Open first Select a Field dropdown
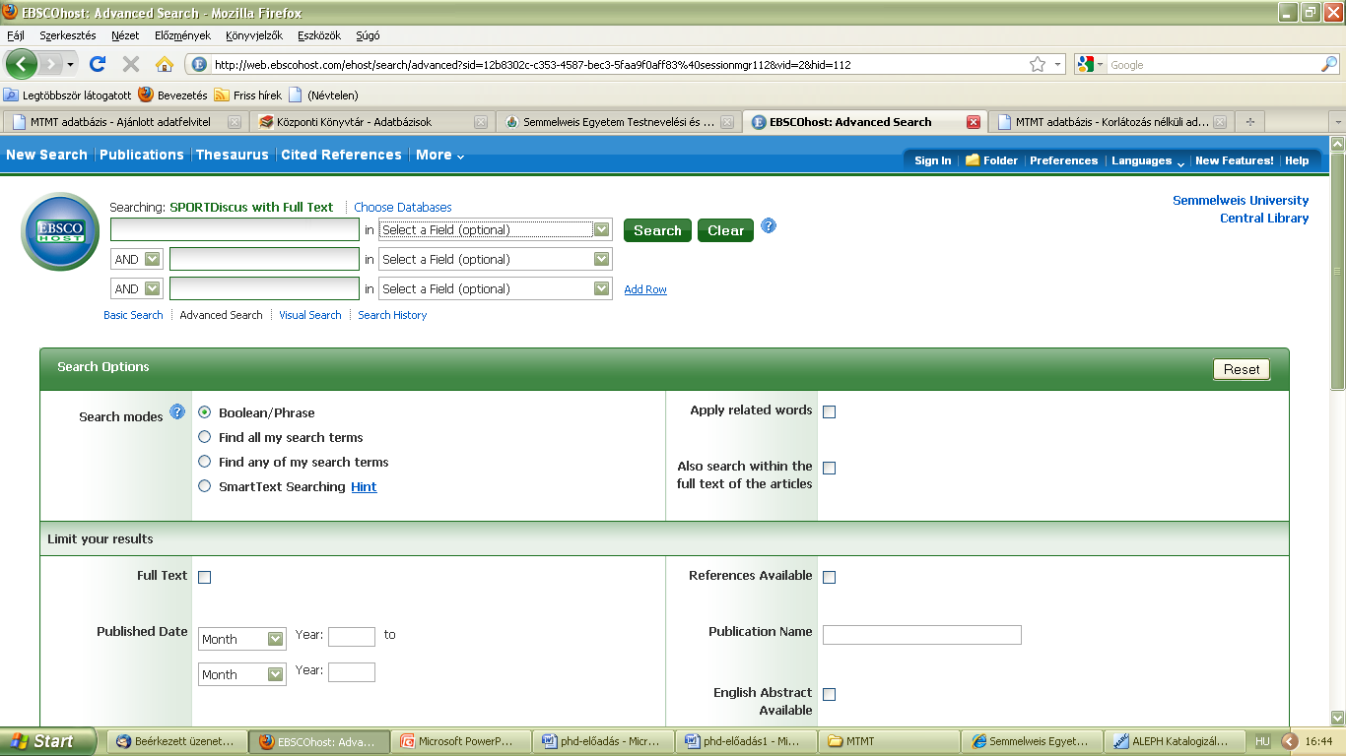 pyautogui.click(x=496, y=229)
